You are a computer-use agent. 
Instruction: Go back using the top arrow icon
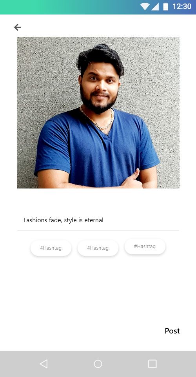[18, 27]
